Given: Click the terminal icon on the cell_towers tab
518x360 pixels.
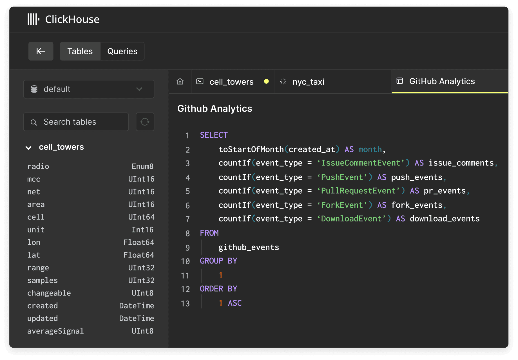Looking at the screenshot, I should point(200,81).
